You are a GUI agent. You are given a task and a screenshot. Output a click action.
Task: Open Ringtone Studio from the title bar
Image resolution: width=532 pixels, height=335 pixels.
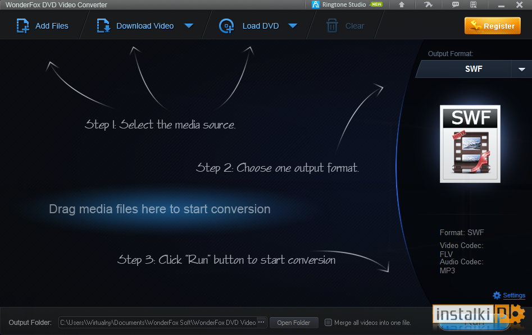pyautogui.click(x=347, y=4)
